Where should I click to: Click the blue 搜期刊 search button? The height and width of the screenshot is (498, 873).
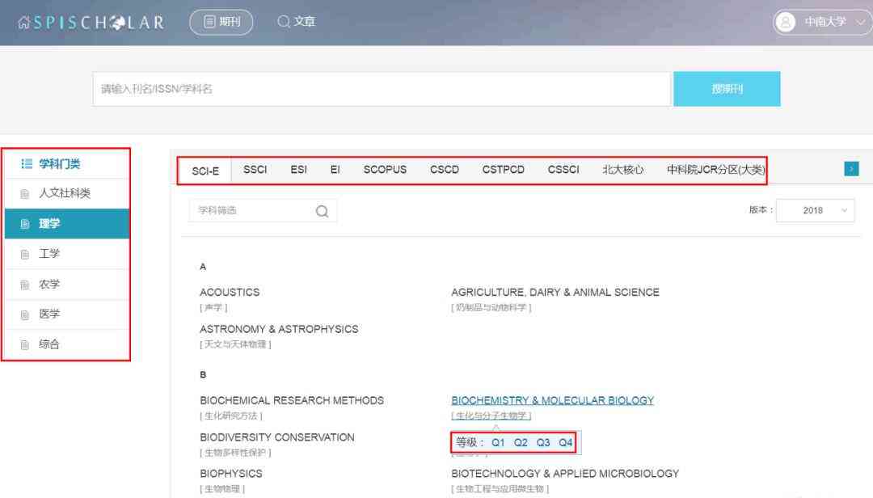tap(727, 89)
